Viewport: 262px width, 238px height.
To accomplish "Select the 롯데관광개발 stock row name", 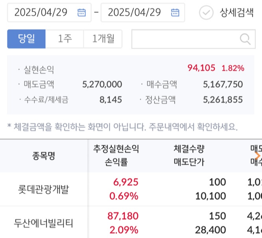I will tap(43, 189).
